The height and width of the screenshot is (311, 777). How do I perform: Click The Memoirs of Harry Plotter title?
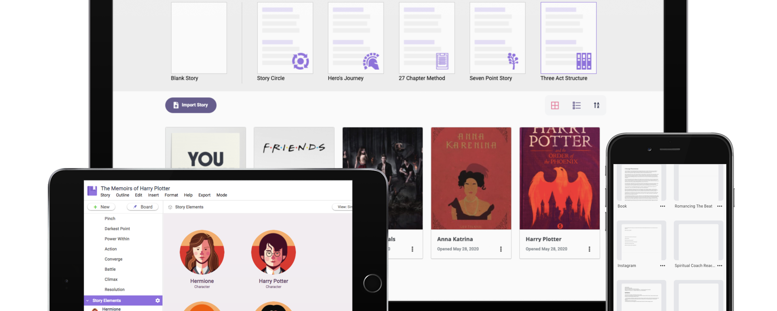[135, 188]
